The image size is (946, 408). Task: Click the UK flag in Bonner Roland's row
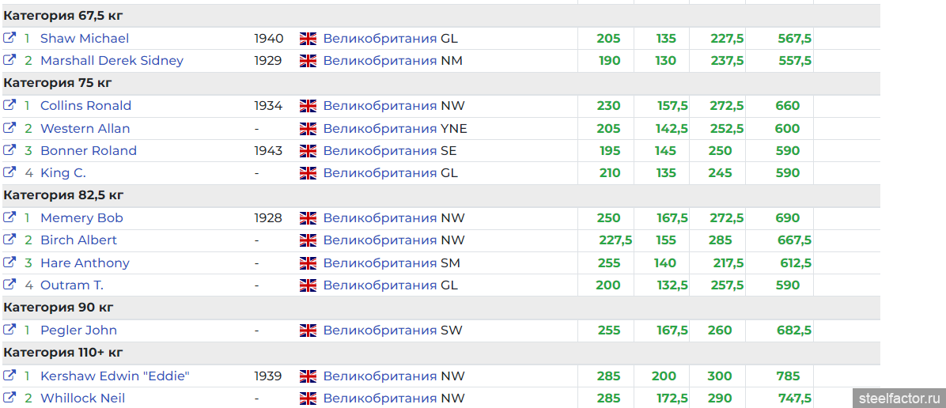(x=308, y=151)
